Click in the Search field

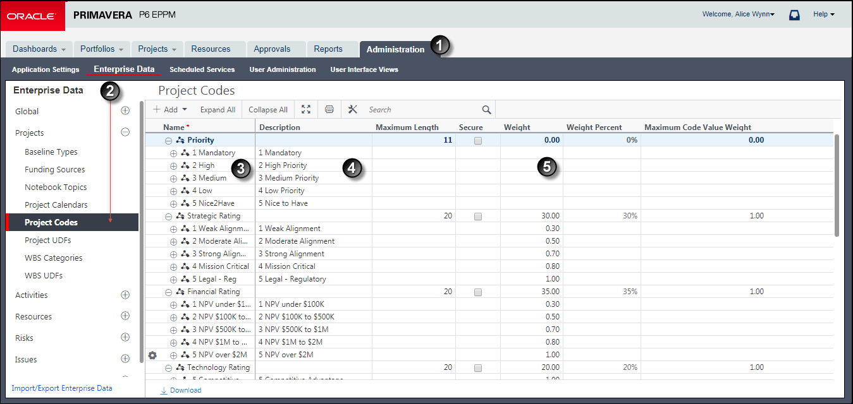[422, 109]
